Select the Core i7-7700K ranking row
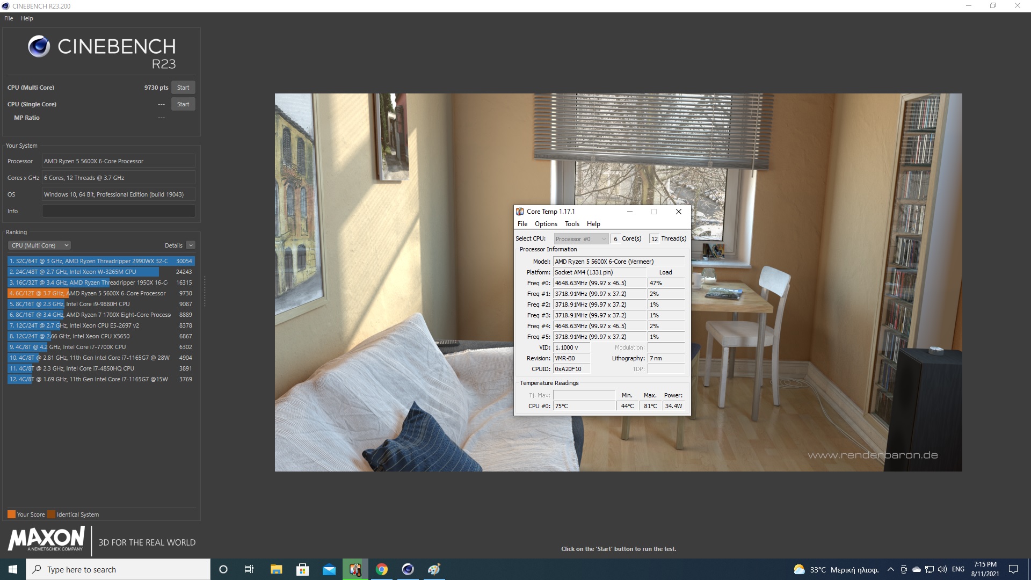Viewport: 1031px width, 580px height. pos(101,347)
